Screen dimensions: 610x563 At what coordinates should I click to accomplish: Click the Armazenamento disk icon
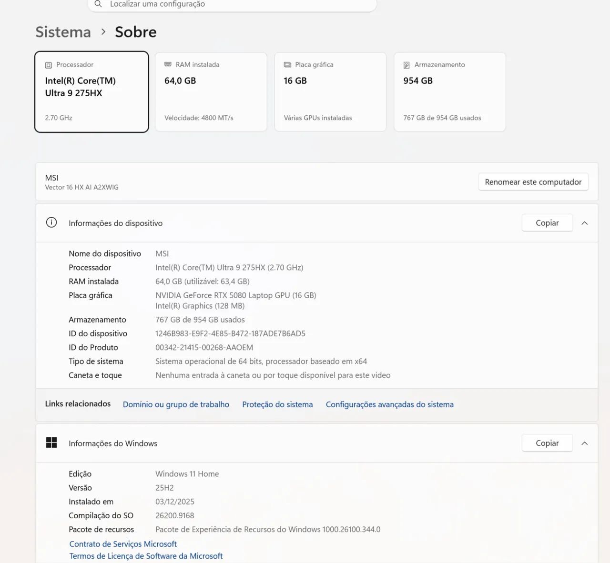pyautogui.click(x=407, y=65)
